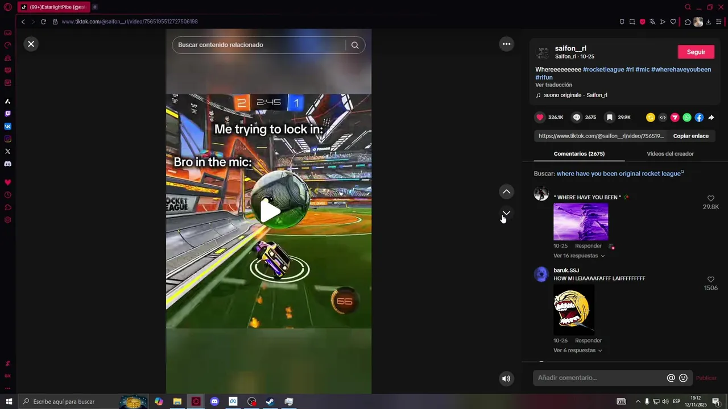Open the browser translate icon
The height and width of the screenshot is (409, 728).
pyautogui.click(x=652, y=22)
